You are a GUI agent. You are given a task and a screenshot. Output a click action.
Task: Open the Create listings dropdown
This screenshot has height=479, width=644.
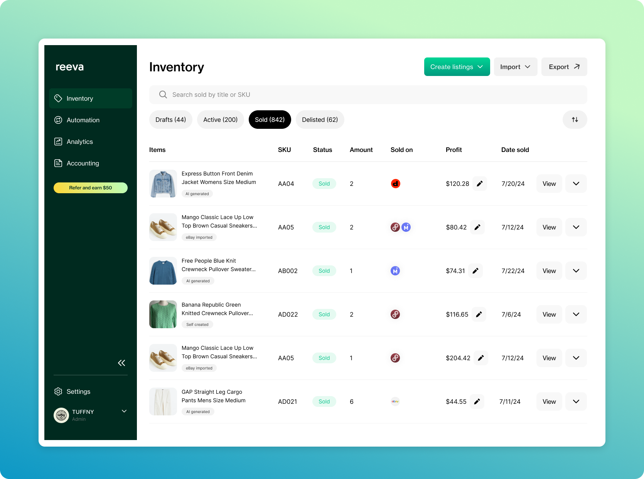coord(457,67)
